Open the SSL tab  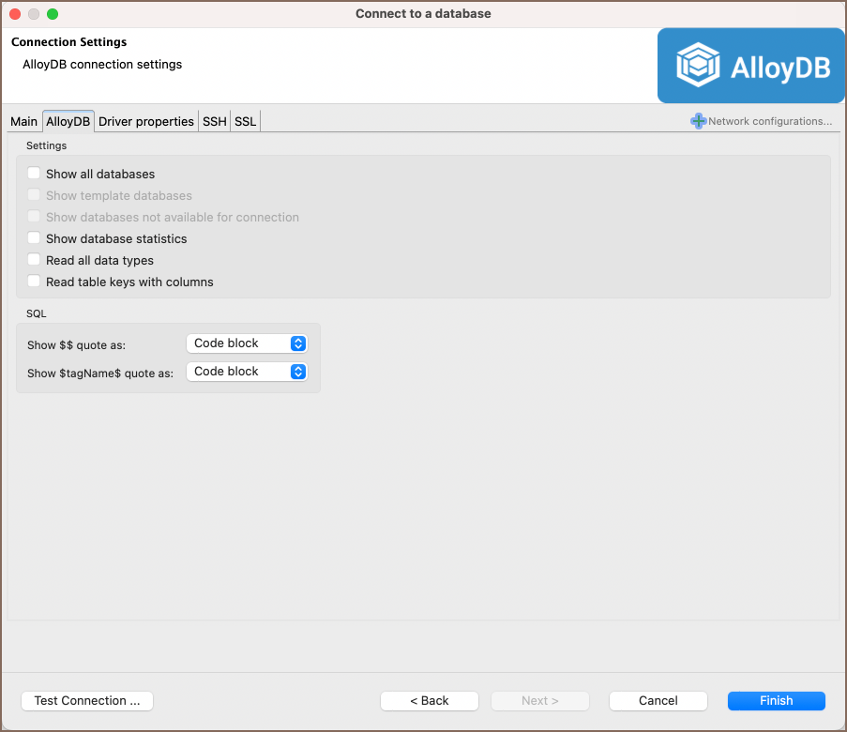point(245,121)
